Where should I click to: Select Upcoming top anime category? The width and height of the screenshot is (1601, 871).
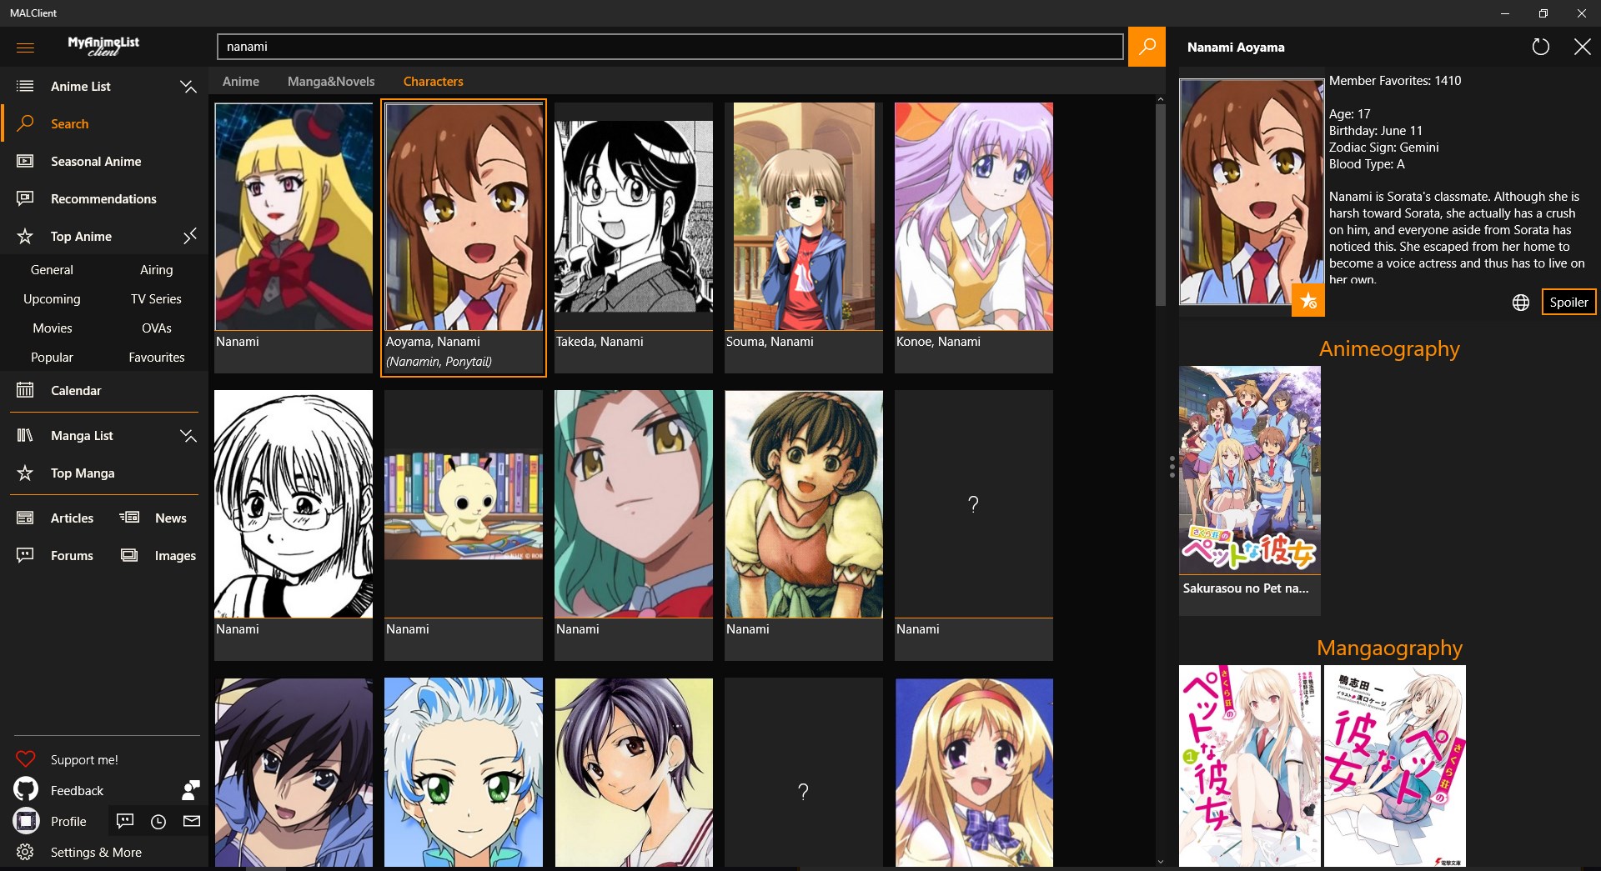pyautogui.click(x=52, y=299)
